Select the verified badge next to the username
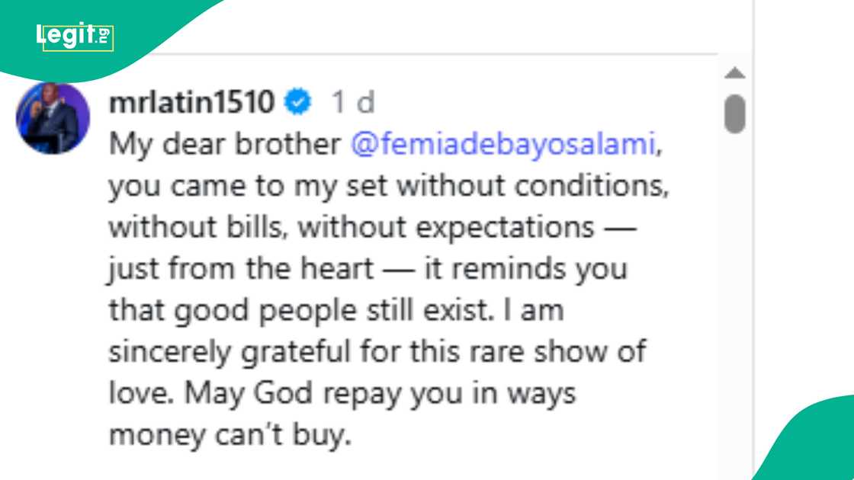This screenshot has height=480, width=854. (297, 101)
